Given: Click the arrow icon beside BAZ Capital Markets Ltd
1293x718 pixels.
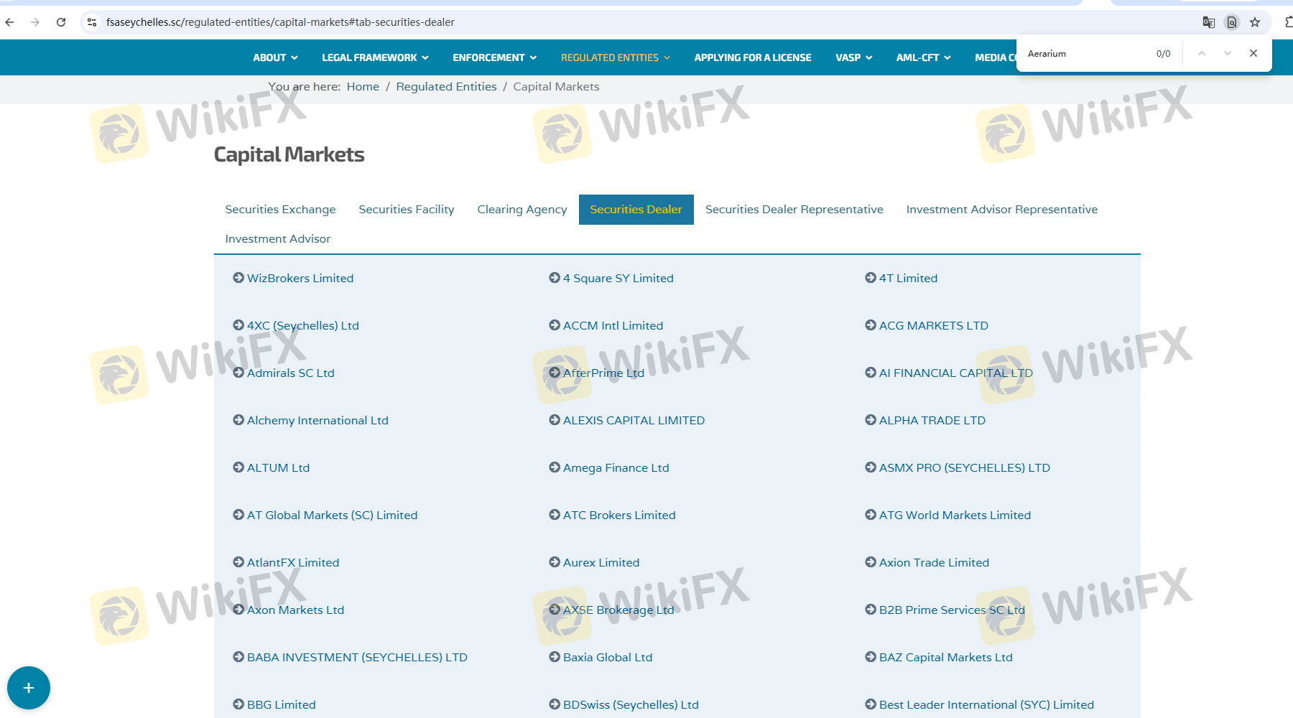Looking at the screenshot, I should [871, 657].
